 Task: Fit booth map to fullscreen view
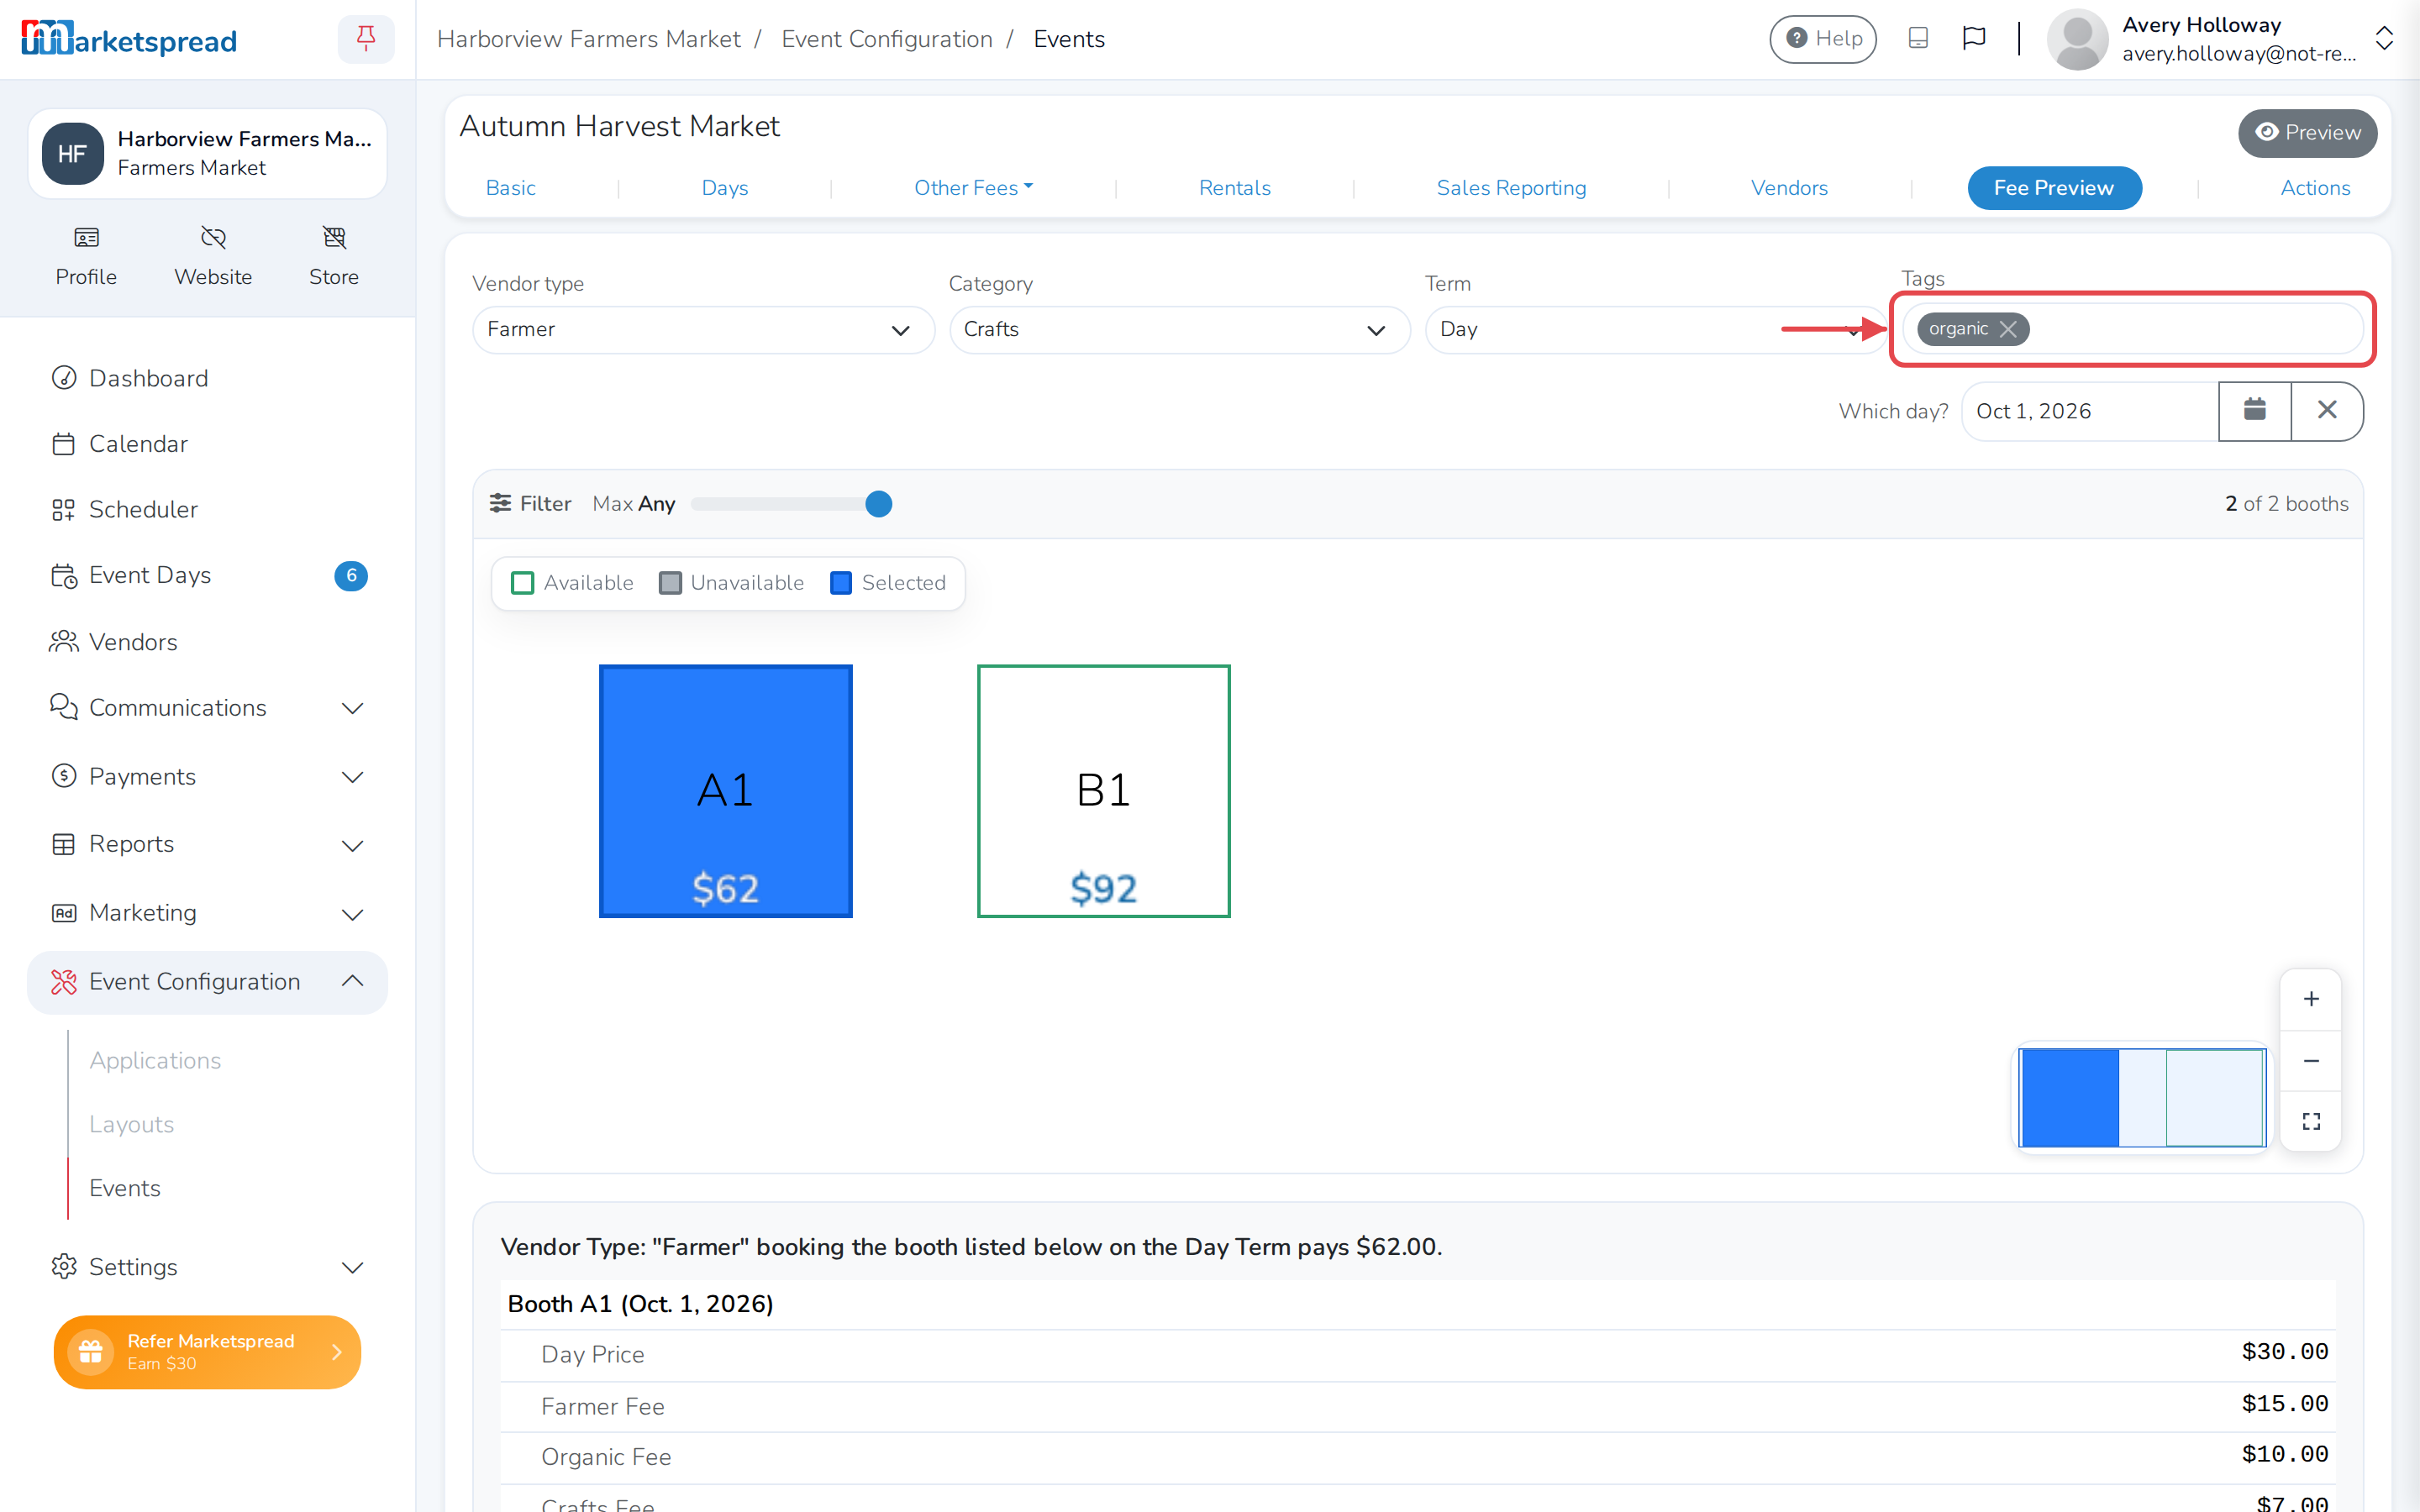(2311, 1122)
